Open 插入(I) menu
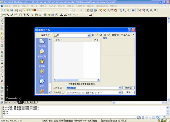The image size is (170, 122). pos(35,6)
